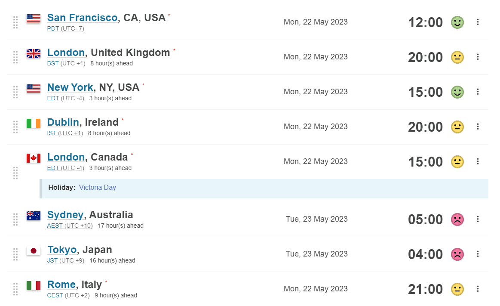Click the AEST (UTC +10) timezone link
500x306 pixels.
[x=70, y=226]
